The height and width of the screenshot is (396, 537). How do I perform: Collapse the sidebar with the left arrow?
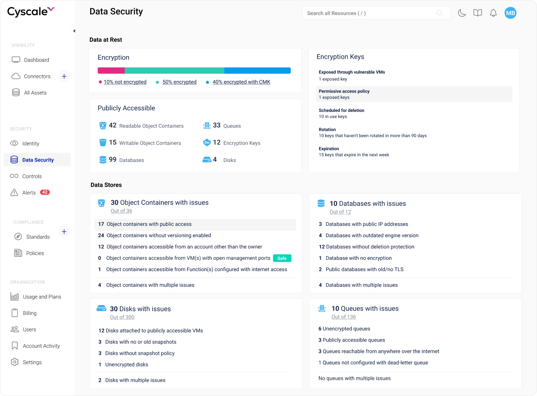click(74, 31)
